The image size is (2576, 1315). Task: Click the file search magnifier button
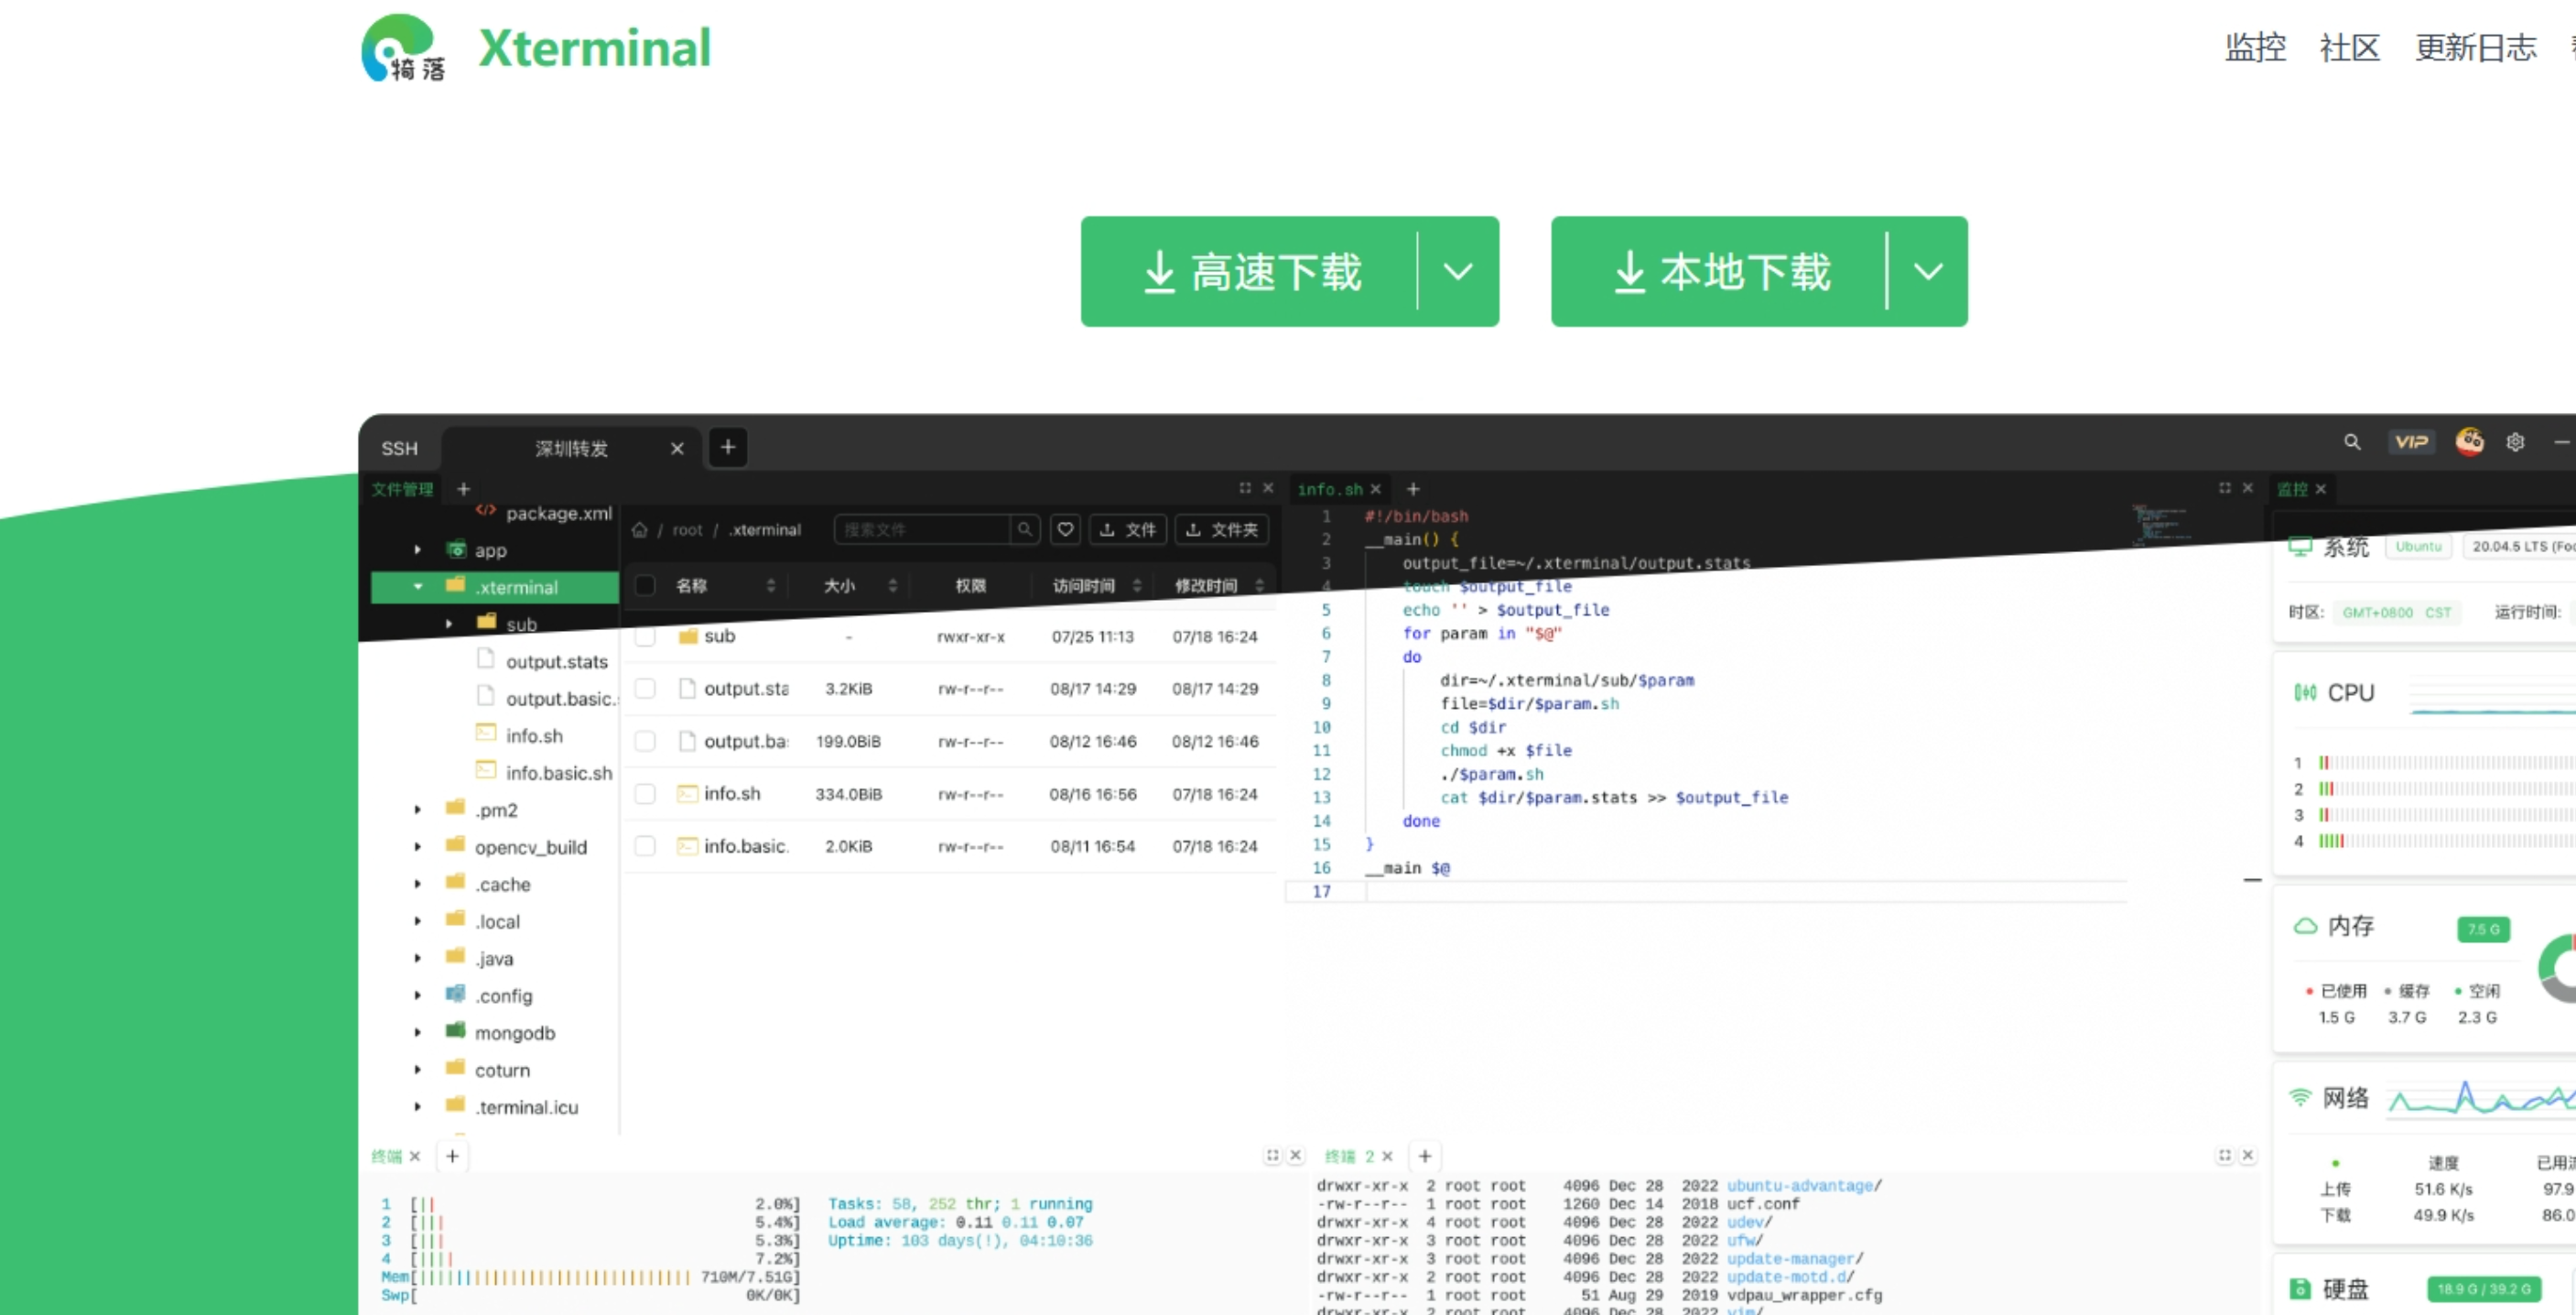(1024, 529)
